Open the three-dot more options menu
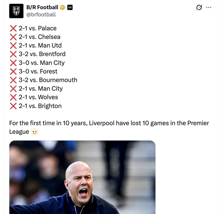 click(x=208, y=7)
